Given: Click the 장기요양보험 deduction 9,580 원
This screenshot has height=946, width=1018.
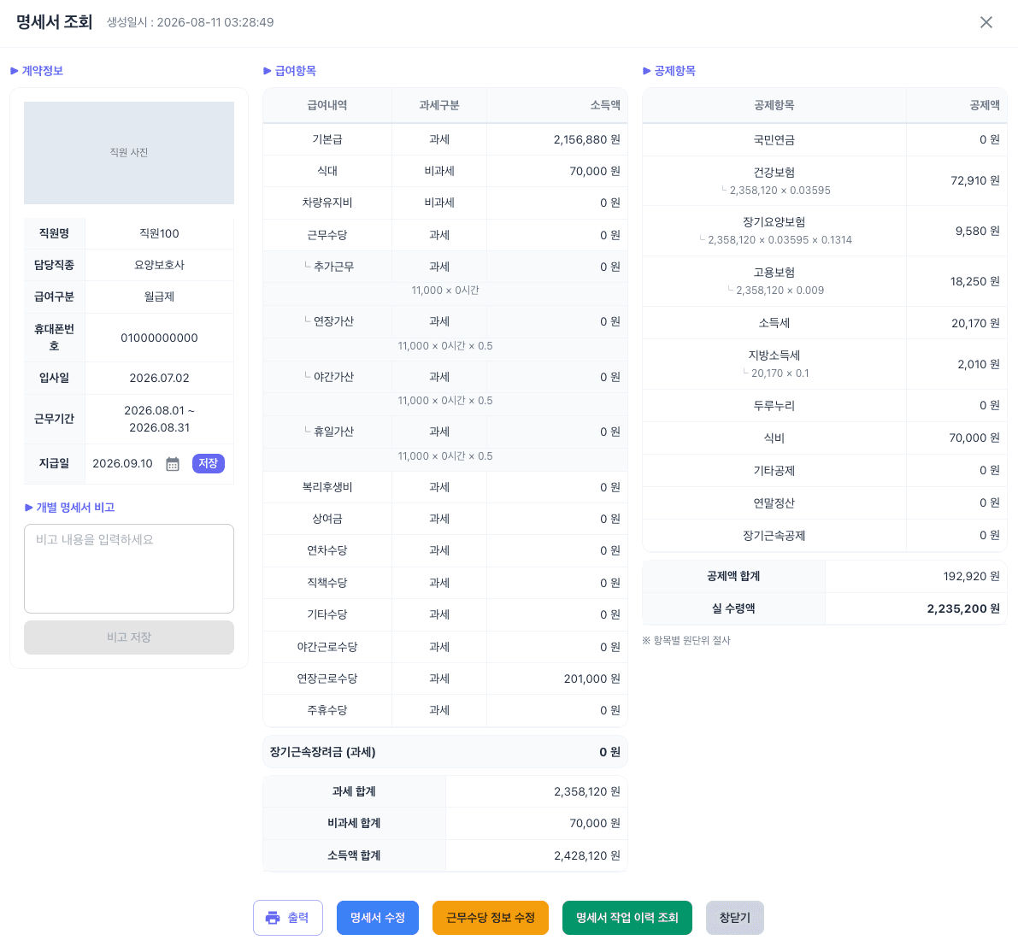Looking at the screenshot, I should pyautogui.click(x=977, y=231).
